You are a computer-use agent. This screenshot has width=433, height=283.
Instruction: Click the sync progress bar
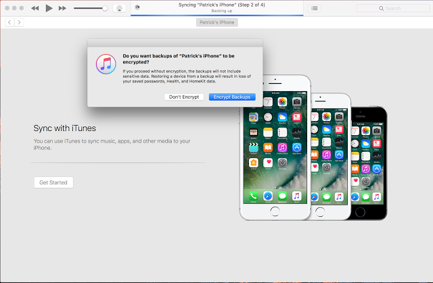click(x=217, y=16)
